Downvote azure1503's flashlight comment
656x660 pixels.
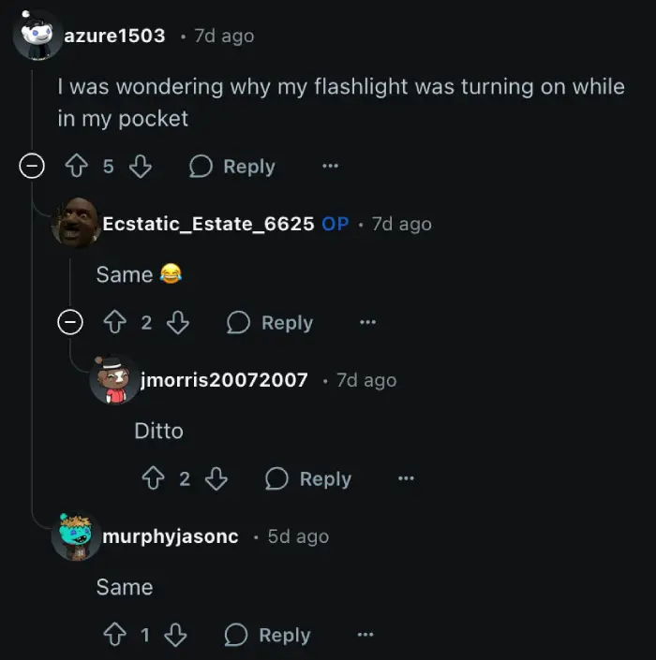tap(141, 166)
